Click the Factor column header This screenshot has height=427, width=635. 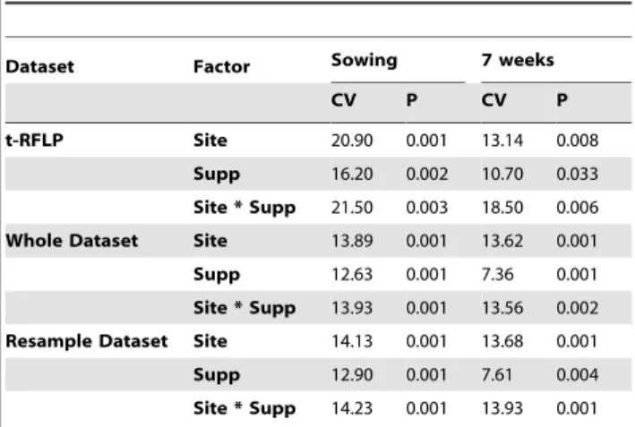pyautogui.click(x=221, y=67)
